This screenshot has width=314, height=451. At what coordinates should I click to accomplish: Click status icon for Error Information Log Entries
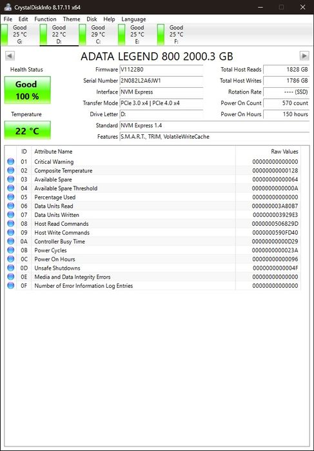[x=11, y=286]
